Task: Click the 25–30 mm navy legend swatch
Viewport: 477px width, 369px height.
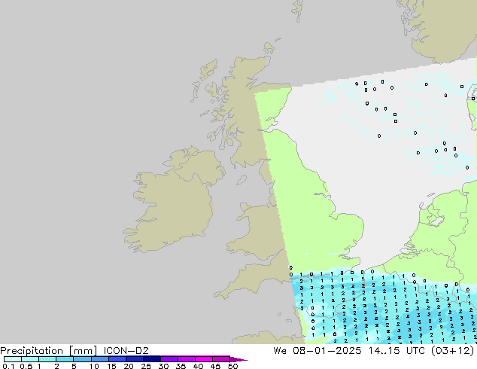Action: [x=152, y=359]
